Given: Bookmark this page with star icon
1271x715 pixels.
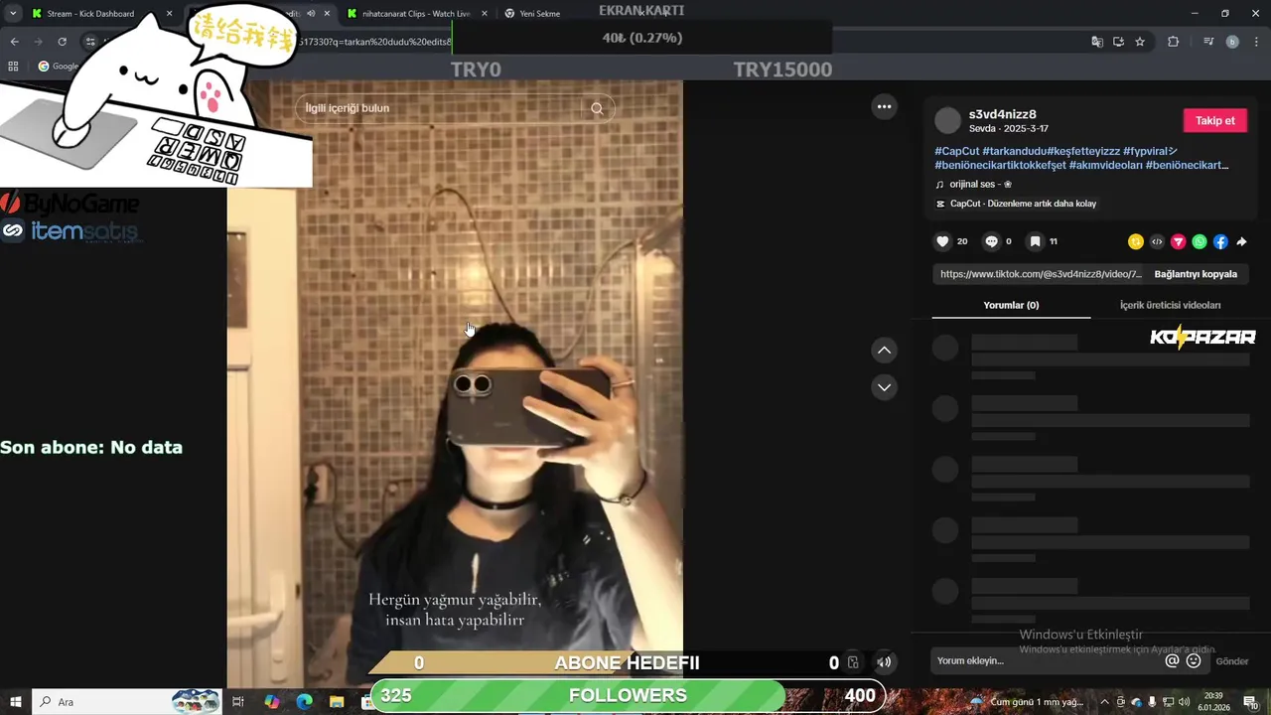Looking at the screenshot, I should tap(1140, 42).
